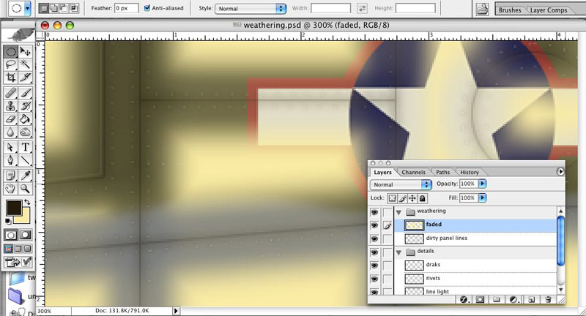Viewport: 586px width, 316px height.
Task: Select the Eyedropper tool
Action: click(x=25, y=175)
